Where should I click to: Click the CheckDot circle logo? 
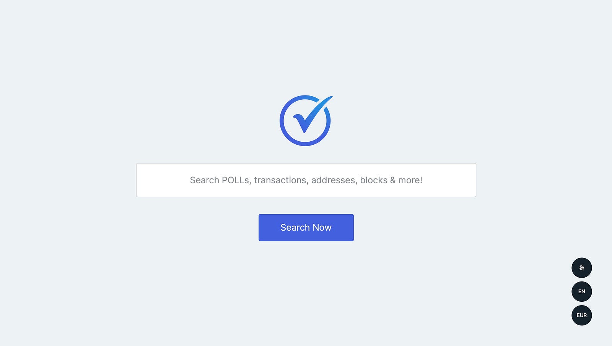[x=305, y=120]
